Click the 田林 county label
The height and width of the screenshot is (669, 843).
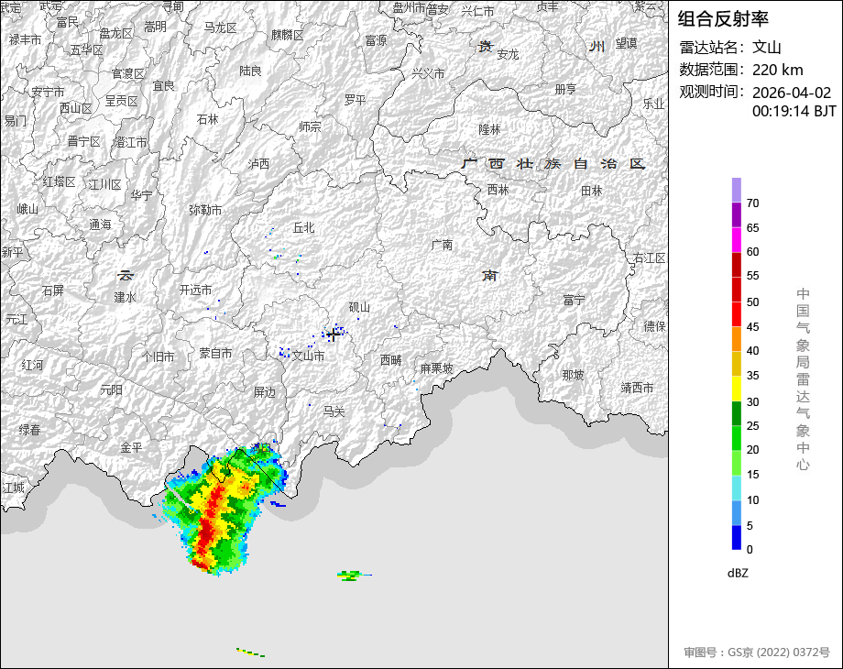592,191
